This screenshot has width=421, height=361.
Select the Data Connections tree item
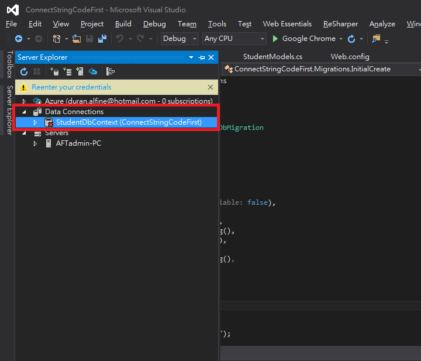pyautogui.click(x=74, y=112)
